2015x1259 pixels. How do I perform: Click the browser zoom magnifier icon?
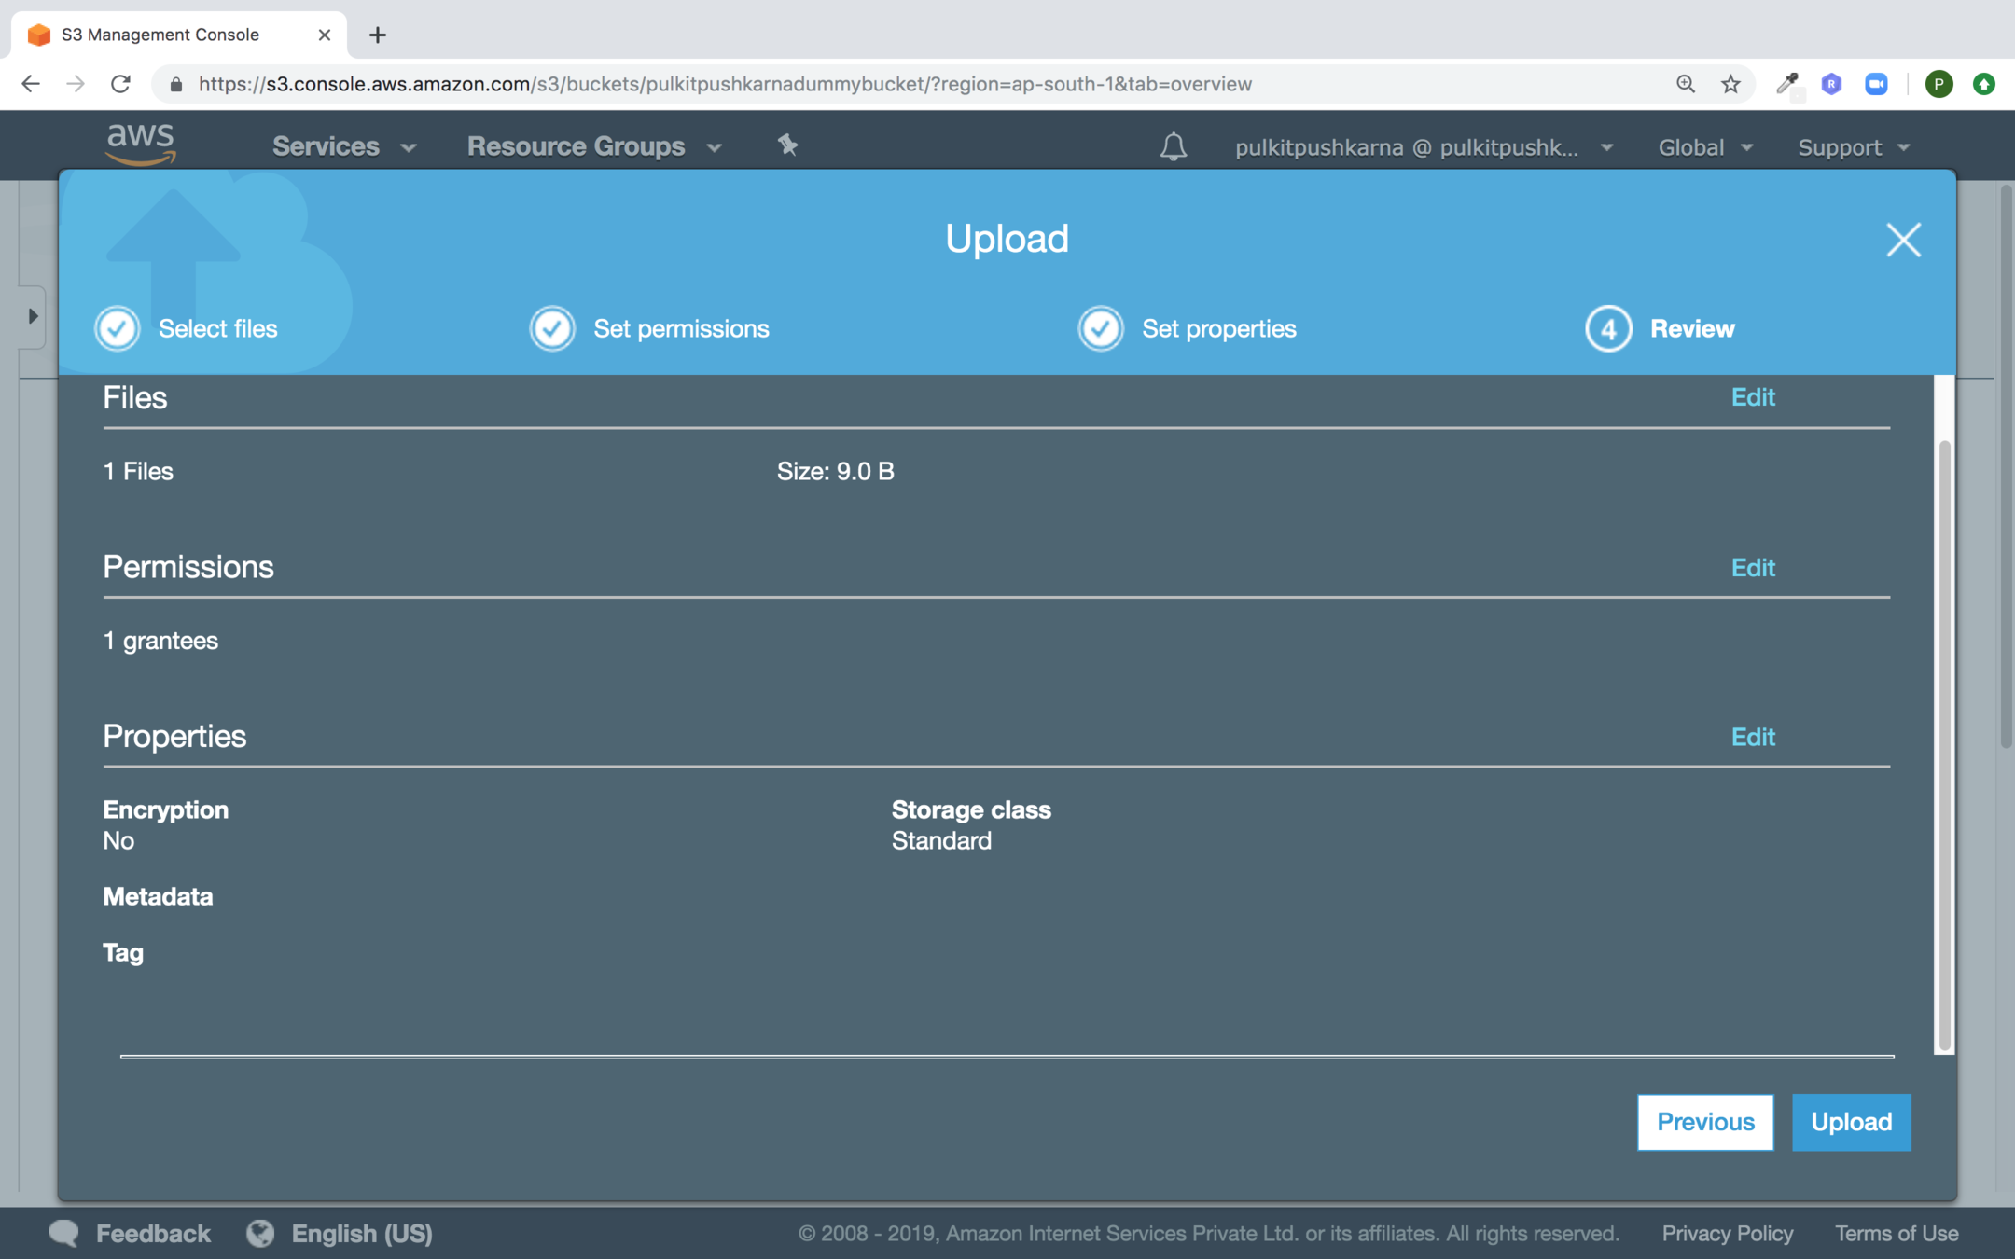[x=1685, y=84]
